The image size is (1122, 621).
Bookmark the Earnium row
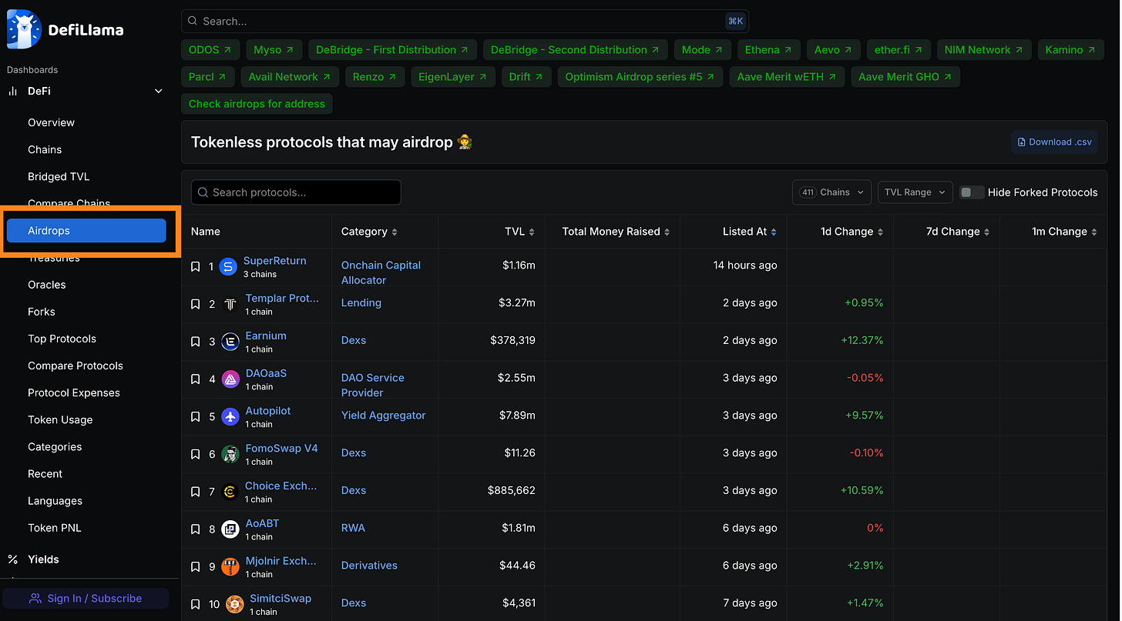tap(196, 342)
